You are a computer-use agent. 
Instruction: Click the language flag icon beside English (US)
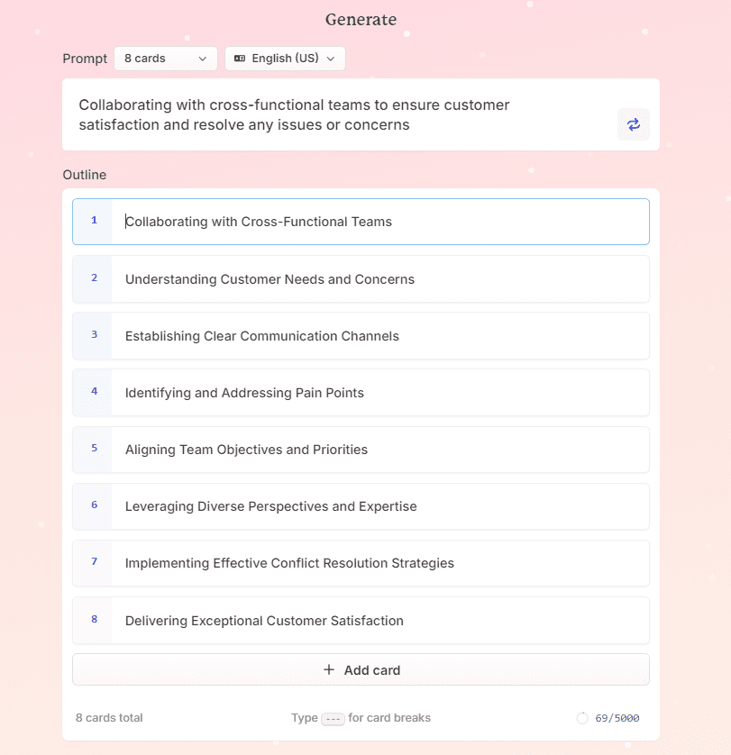(240, 59)
